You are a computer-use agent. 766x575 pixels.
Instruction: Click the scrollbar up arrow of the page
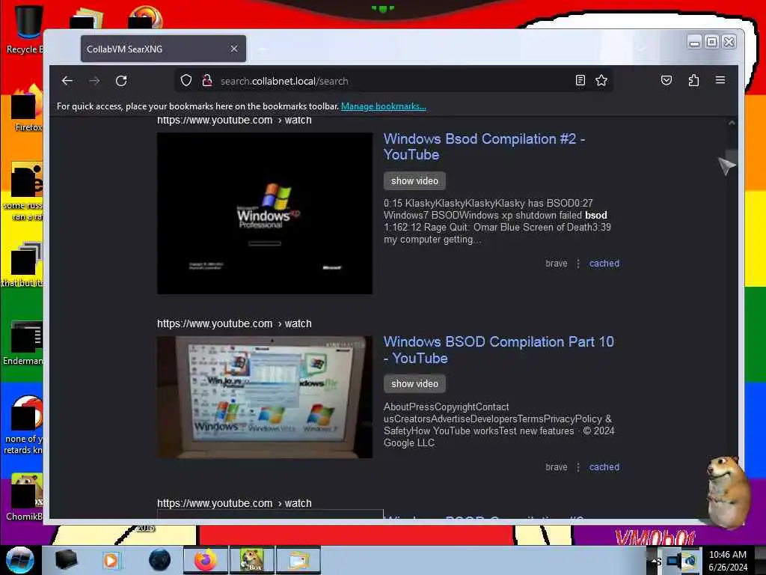(732, 124)
